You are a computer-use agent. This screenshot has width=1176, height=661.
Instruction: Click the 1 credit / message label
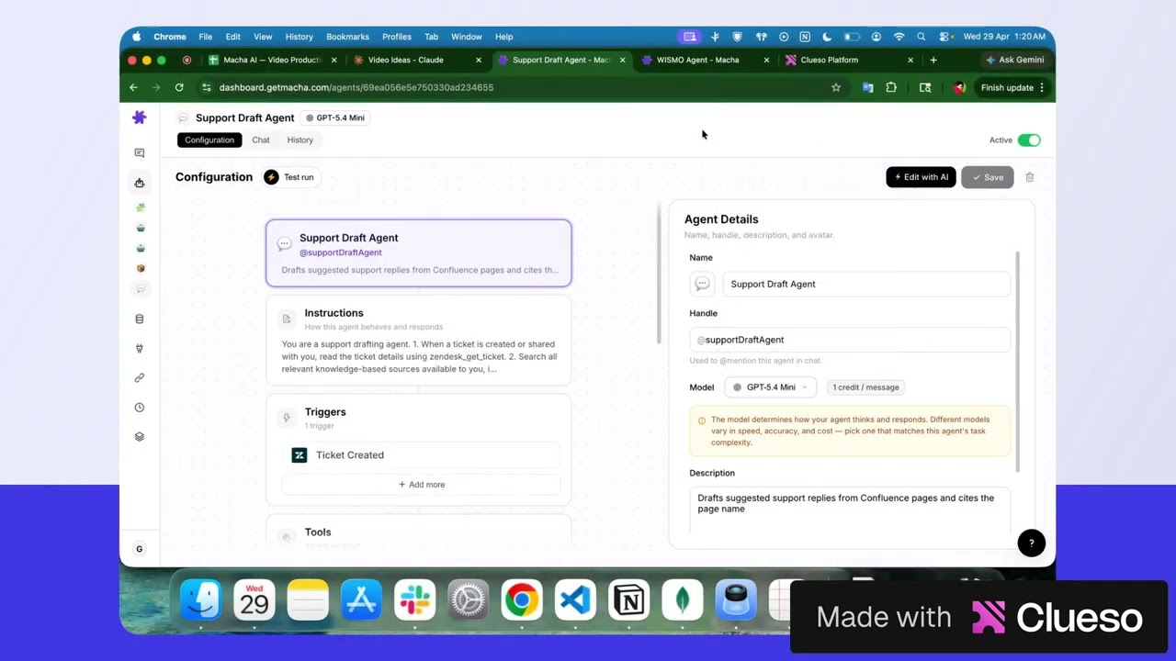coord(865,387)
